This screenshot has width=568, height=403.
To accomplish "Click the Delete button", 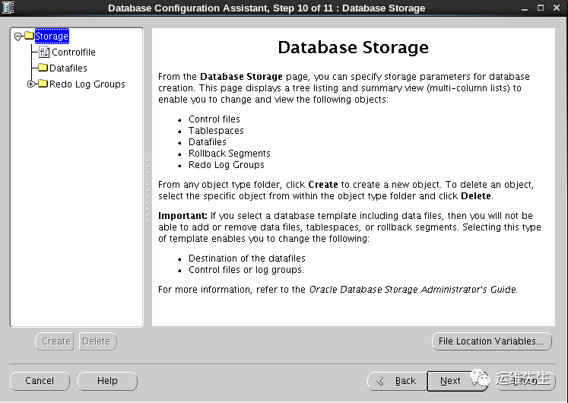I will pos(96,341).
